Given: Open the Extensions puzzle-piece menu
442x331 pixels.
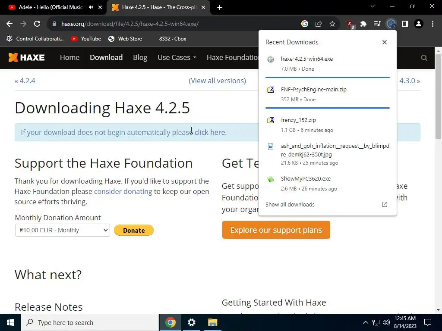Looking at the screenshot, I should (363, 24).
